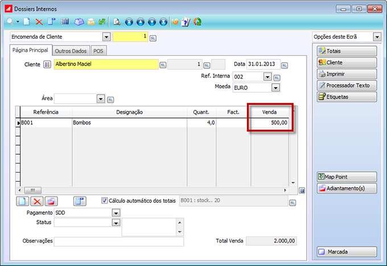The width and height of the screenshot is (387, 266).
Task: Create a new dossier with blank page icon
Action: pos(27,22)
